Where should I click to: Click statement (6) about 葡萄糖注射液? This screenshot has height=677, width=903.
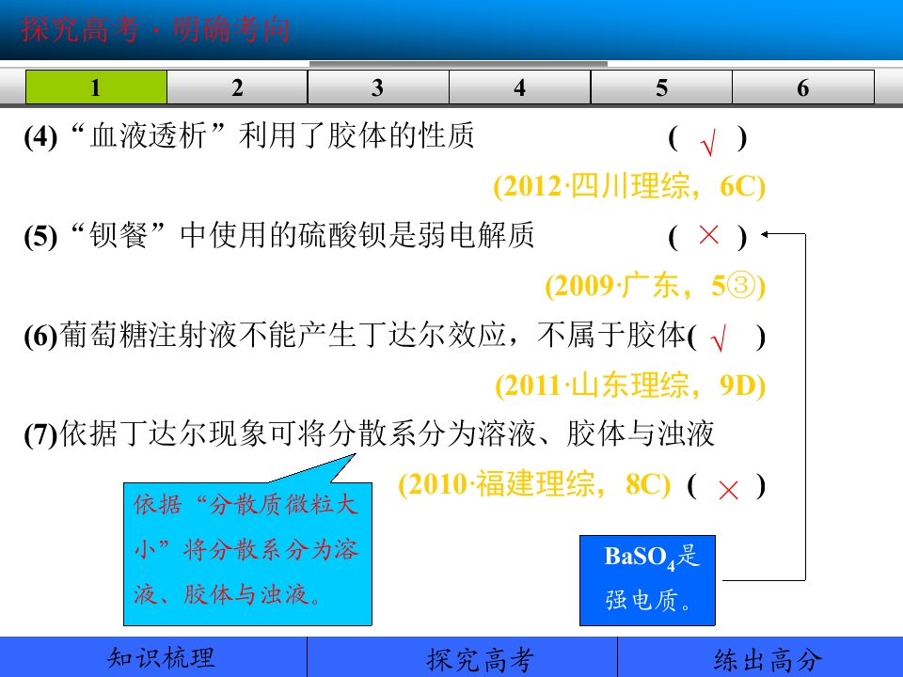[x=356, y=335]
